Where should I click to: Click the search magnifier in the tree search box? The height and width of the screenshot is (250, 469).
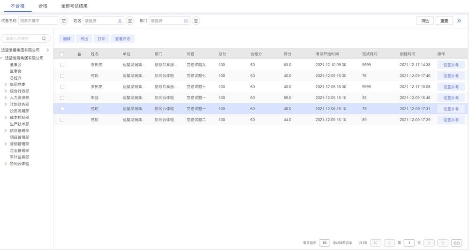pyautogui.click(x=44, y=38)
